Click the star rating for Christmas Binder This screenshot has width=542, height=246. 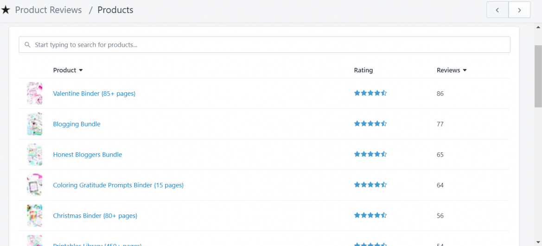pyautogui.click(x=370, y=215)
